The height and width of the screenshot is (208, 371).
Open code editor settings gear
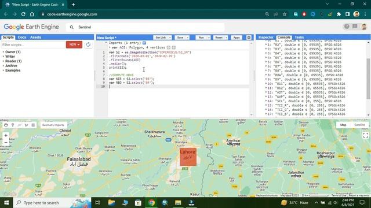point(249,38)
